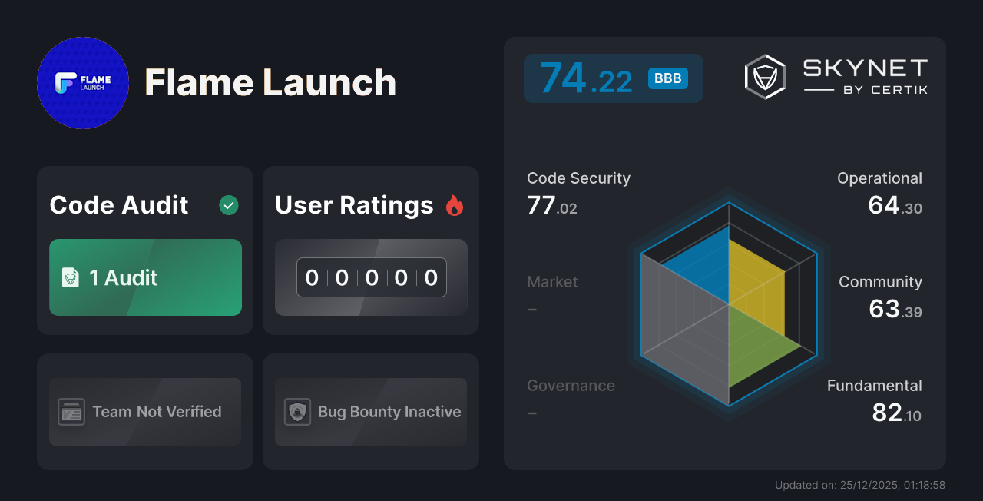Select the User Ratings section header
The width and height of the screenshot is (983, 501).
(354, 204)
